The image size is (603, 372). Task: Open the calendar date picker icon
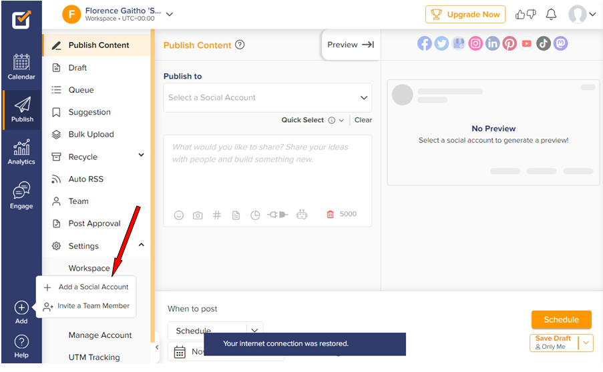(x=180, y=351)
